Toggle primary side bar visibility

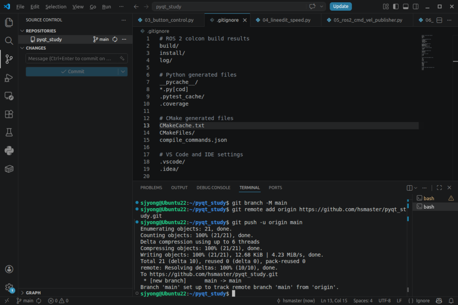coord(396,6)
